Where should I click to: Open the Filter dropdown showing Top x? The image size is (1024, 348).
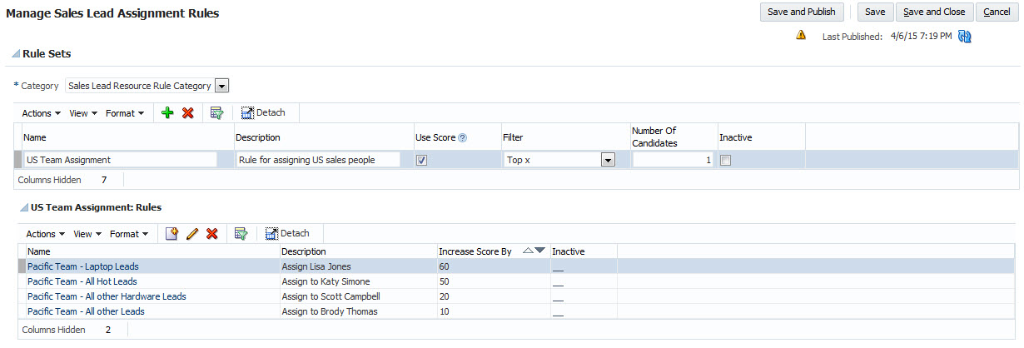(x=608, y=160)
